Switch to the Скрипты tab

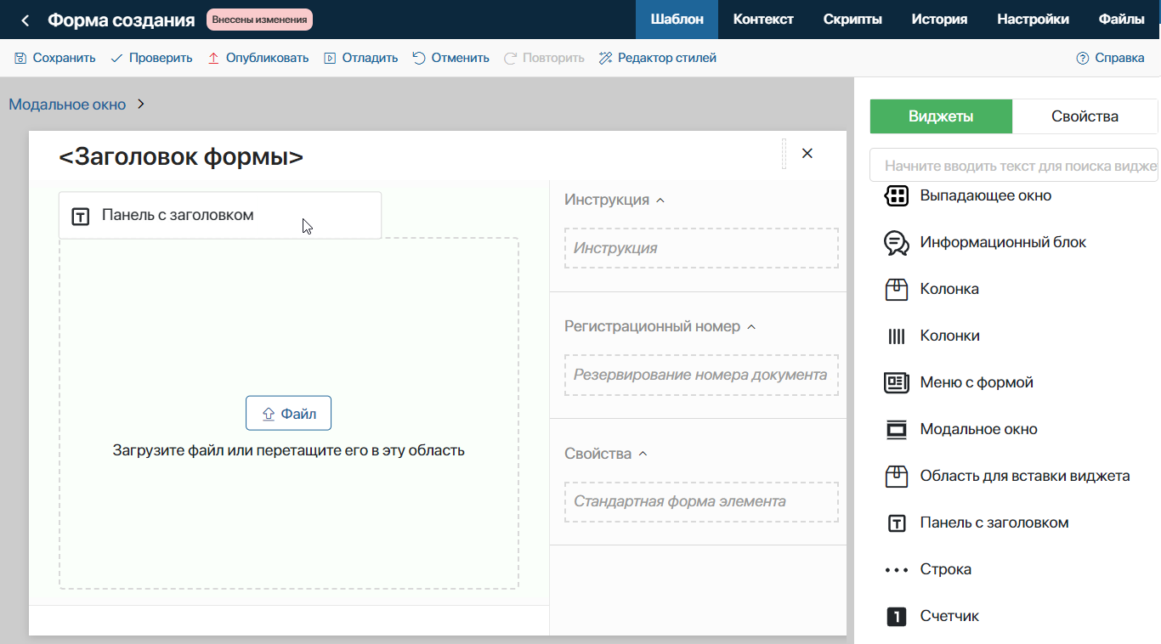pos(852,20)
